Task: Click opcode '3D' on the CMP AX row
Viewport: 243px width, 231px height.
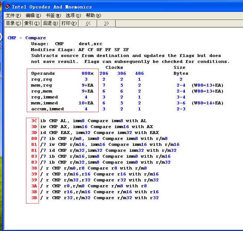Action: pos(34,127)
